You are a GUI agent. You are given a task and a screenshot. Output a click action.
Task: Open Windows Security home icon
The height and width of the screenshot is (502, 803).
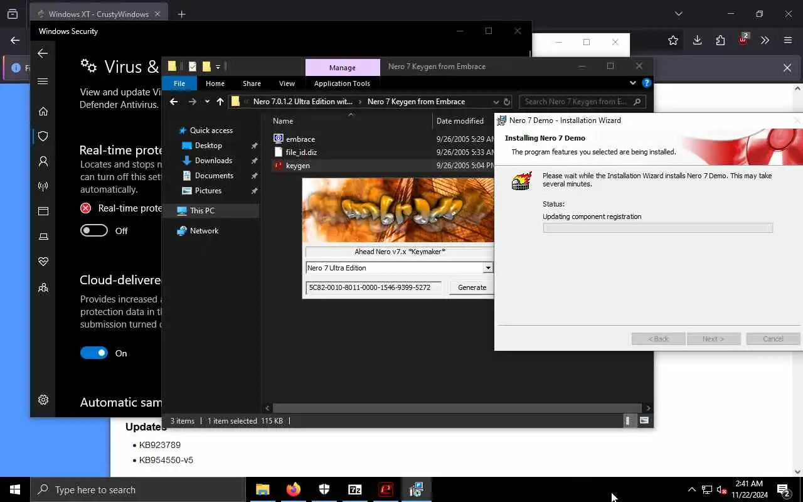pyautogui.click(x=43, y=111)
